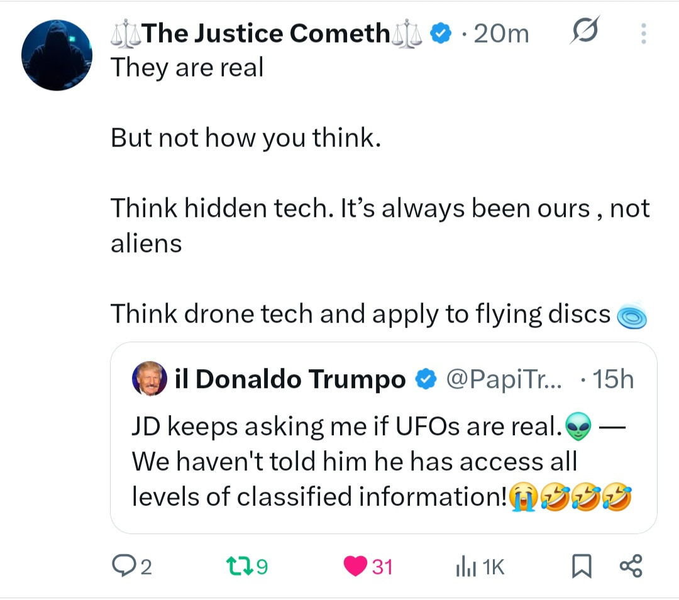Open the three-dot more options menu

[643, 34]
